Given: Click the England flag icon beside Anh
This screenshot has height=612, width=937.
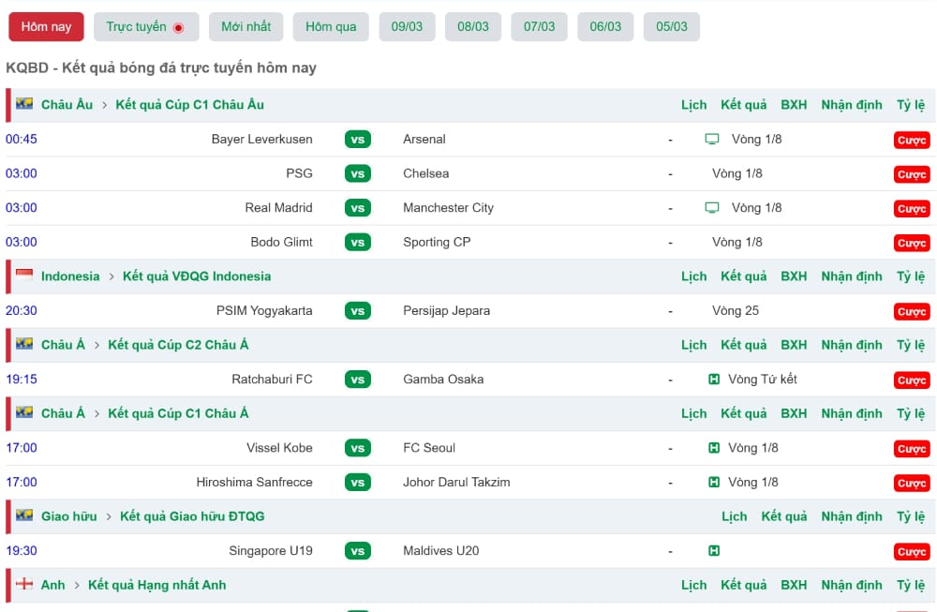Looking at the screenshot, I should click(24, 584).
